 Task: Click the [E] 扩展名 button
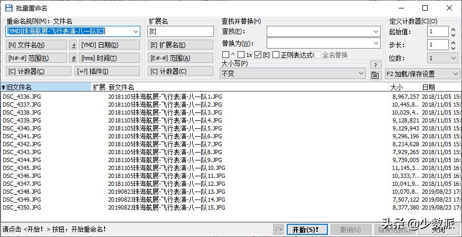pyautogui.click(x=181, y=45)
